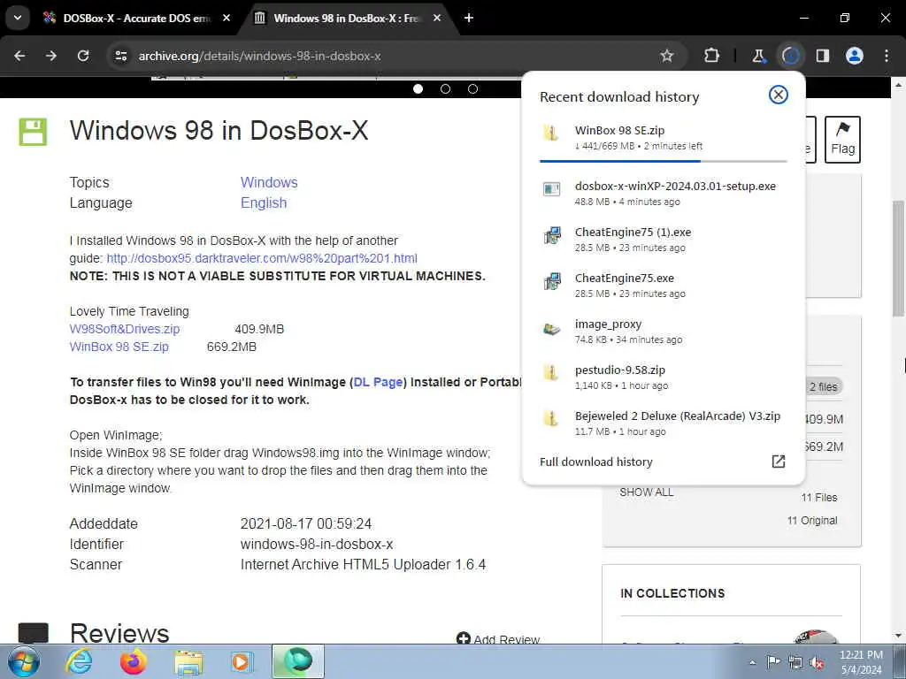The height and width of the screenshot is (679, 906).
Task: Select the Windows 98 in DosBox-X tab
Action: 347,18
